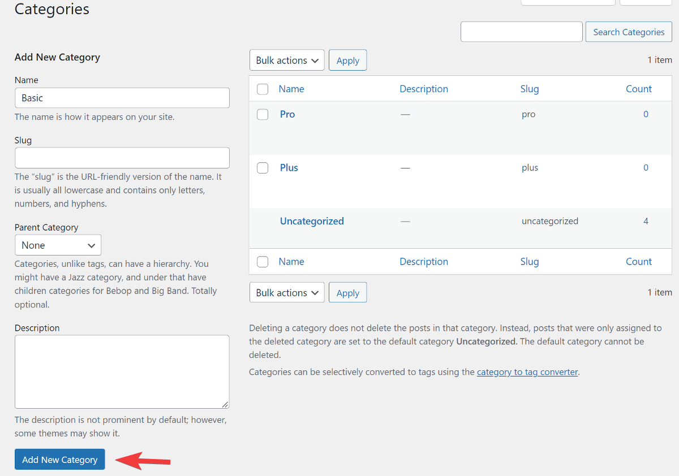This screenshot has width=679, height=476.
Task: Sort by Name in table header
Action: 291,89
